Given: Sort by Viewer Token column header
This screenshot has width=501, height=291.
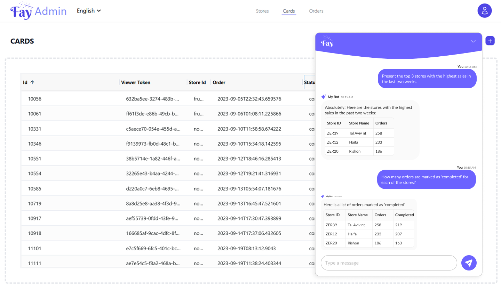Looking at the screenshot, I should click(x=136, y=82).
